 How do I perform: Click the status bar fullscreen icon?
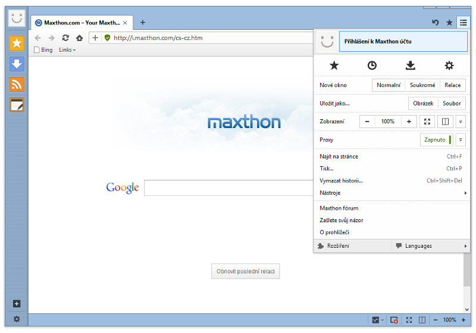click(x=409, y=320)
